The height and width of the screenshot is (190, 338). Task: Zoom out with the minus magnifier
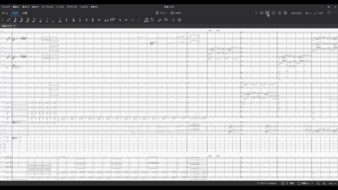point(318,183)
